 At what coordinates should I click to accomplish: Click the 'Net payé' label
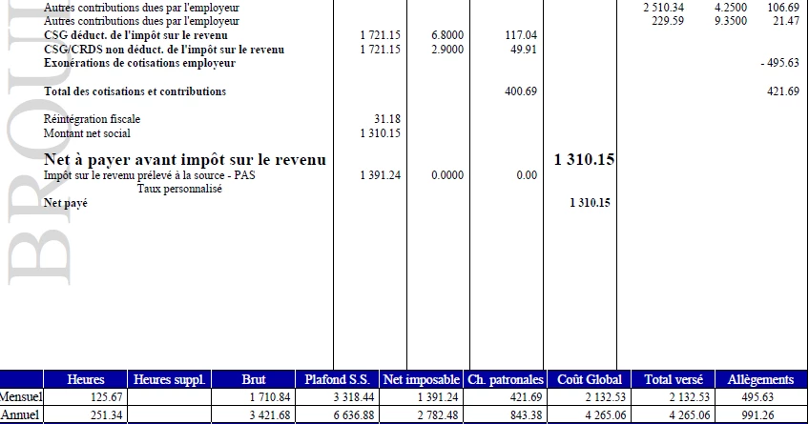(66, 203)
